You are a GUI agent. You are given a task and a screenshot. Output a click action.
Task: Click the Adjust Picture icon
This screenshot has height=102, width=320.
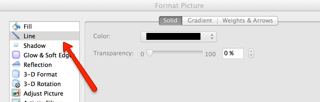tap(16, 93)
